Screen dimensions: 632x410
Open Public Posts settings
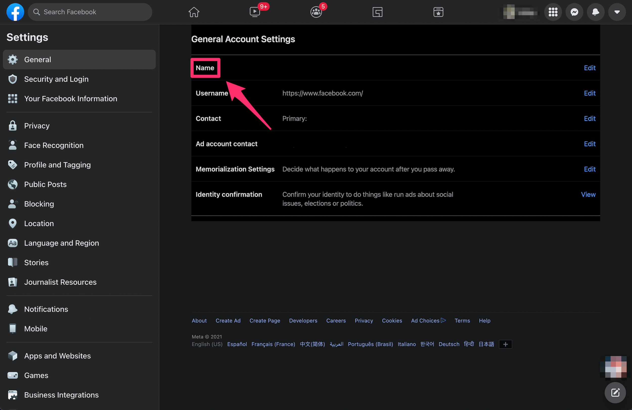pyautogui.click(x=79, y=184)
